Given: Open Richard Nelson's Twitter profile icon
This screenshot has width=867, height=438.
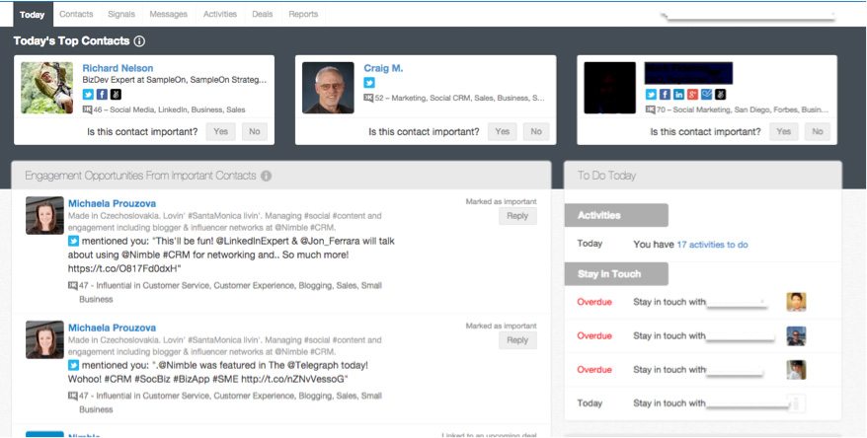Looking at the screenshot, I should pyautogui.click(x=88, y=95).
